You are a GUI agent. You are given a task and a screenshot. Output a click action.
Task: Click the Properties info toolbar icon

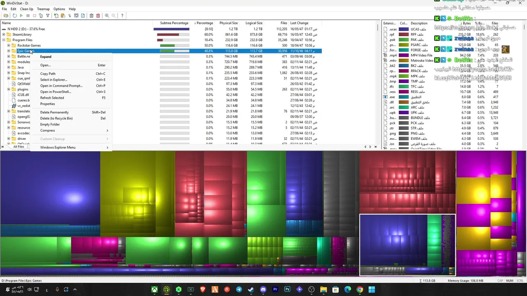coord(83,16)
